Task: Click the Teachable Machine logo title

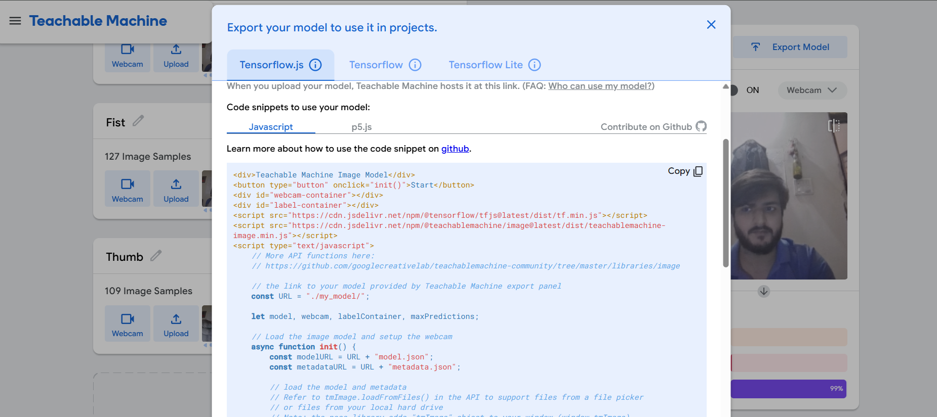Action: [x=98, y=21]
